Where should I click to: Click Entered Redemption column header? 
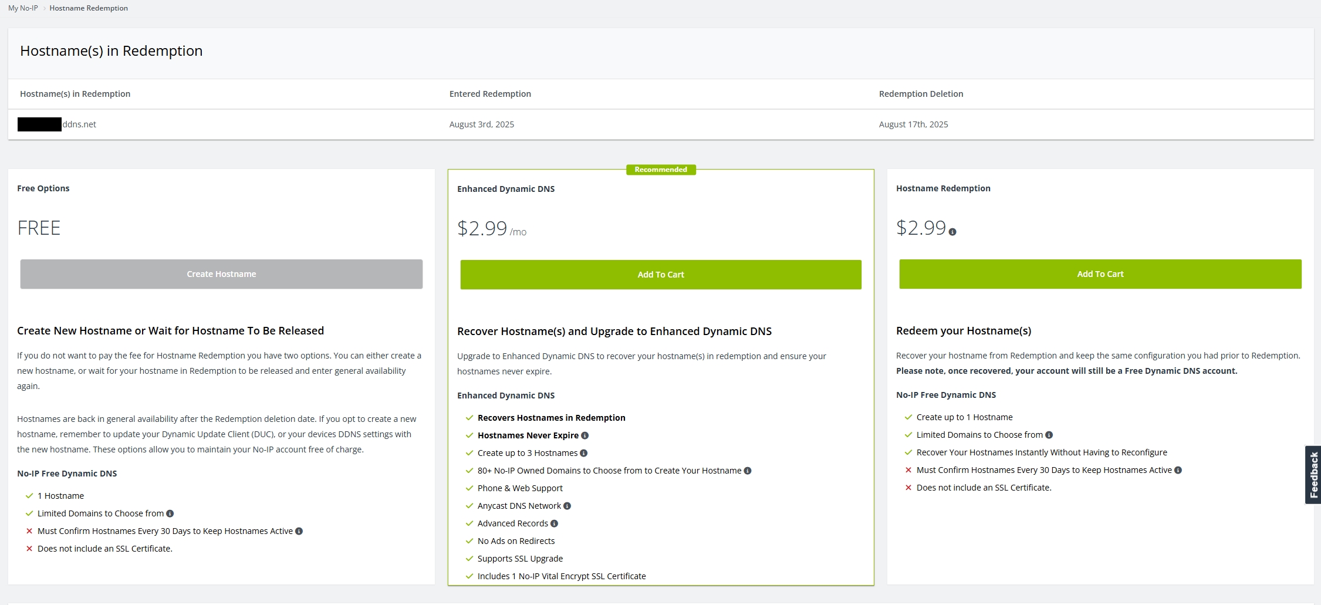[490, 94]
